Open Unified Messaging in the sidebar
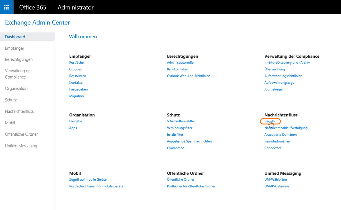Viewport: 341px width, 210px height. coord(21,146)
